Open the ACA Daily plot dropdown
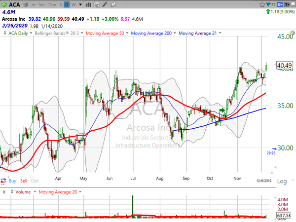Image resolution: width=296 pixels, height=222 pixels. [x=31, y=33]
